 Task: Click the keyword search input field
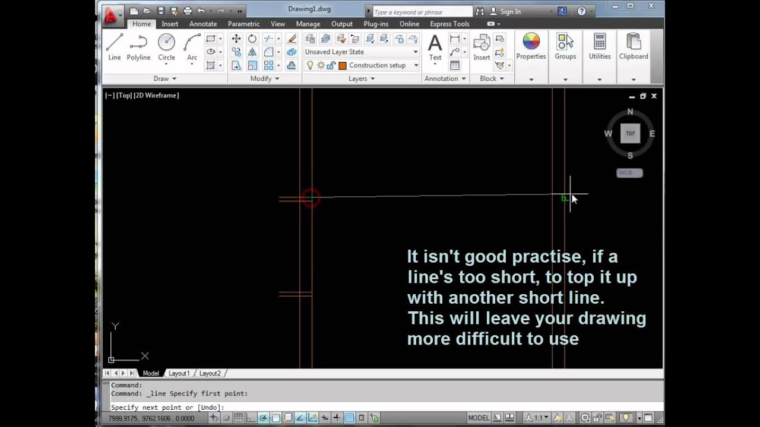(x=423, y=11)
